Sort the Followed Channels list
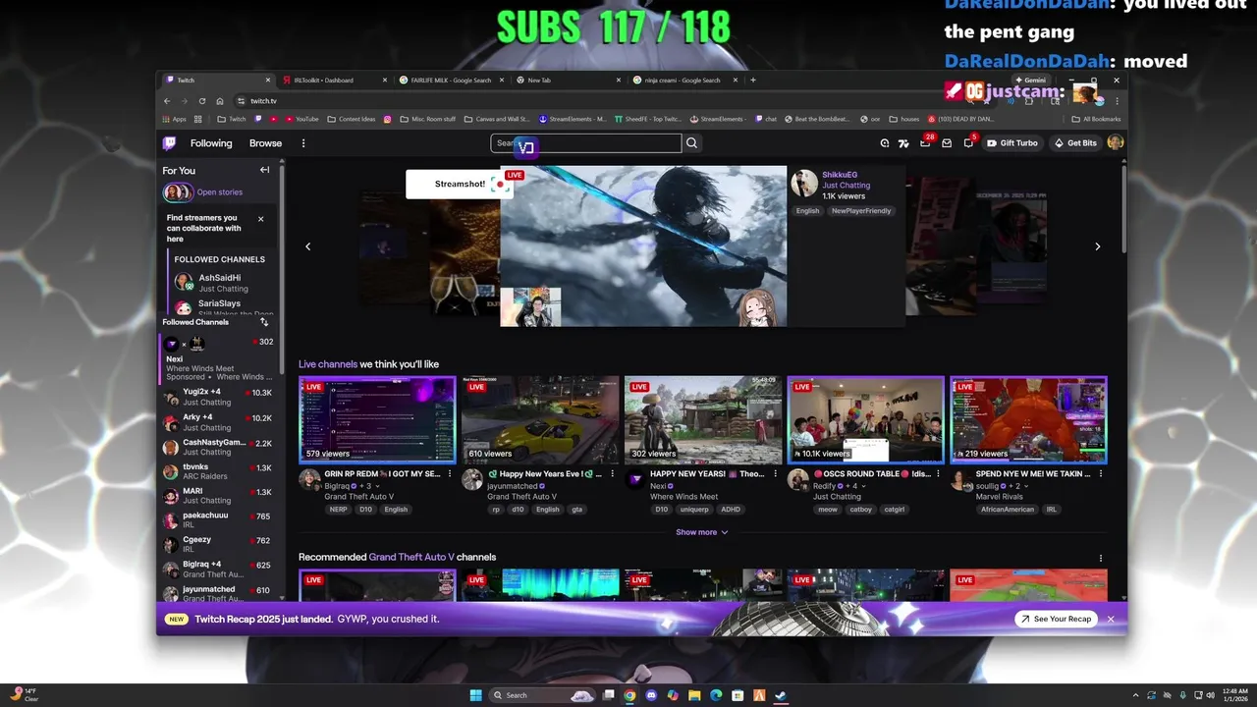 (x=264, y=322)
